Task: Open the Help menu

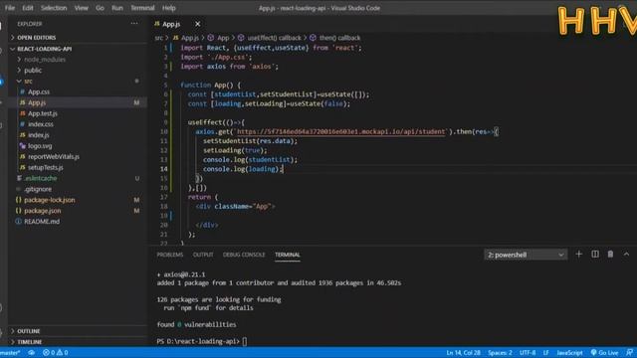Action: point(169,8)
